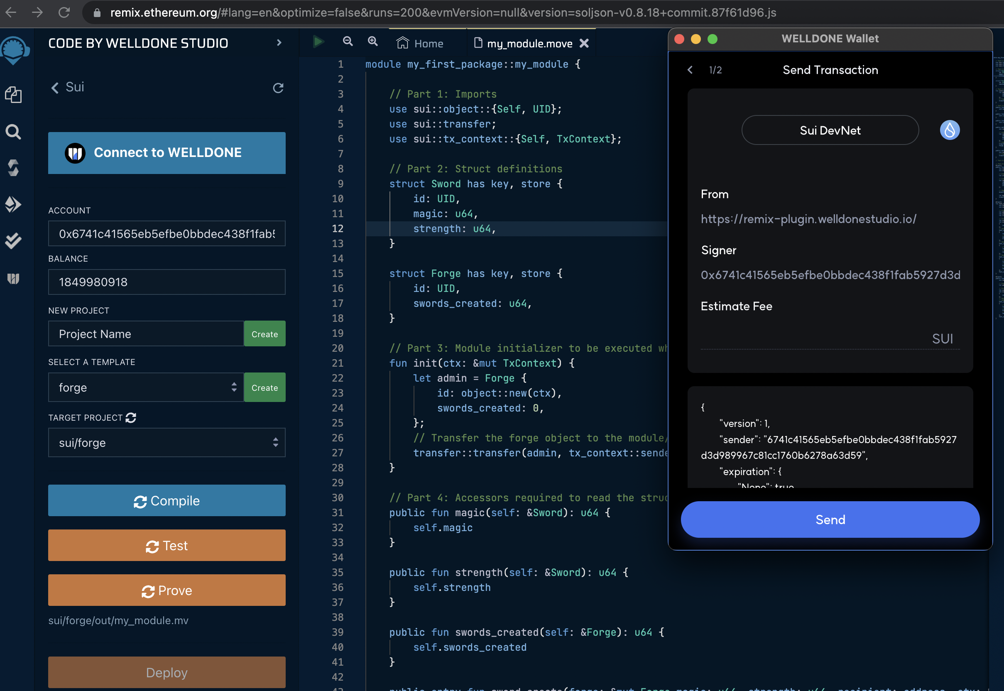Viewport: 1004px width, 691px height.
Task: Click the 'use sui::transfer;' line
Action: click(x=443, y=124)
